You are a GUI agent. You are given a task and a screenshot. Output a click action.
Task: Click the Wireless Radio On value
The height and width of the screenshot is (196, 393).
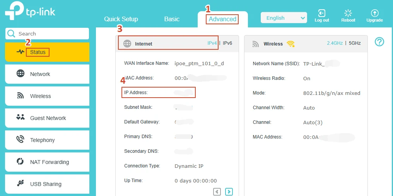(x=307, y=78)
